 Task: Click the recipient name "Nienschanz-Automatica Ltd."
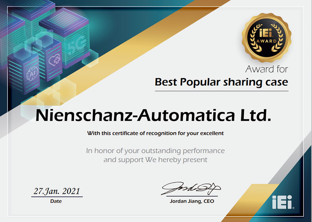[153, 115]
